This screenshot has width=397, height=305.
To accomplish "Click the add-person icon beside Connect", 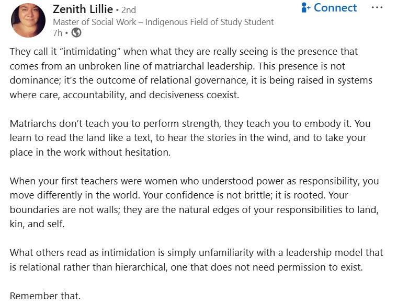I will click(x=306, y=8).
